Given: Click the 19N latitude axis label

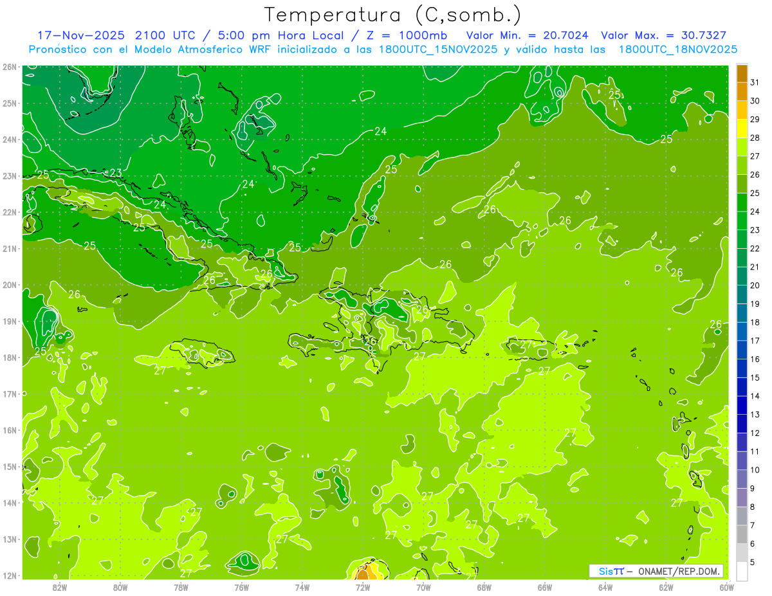Looking at the screenshot, I should click(9, 321).
